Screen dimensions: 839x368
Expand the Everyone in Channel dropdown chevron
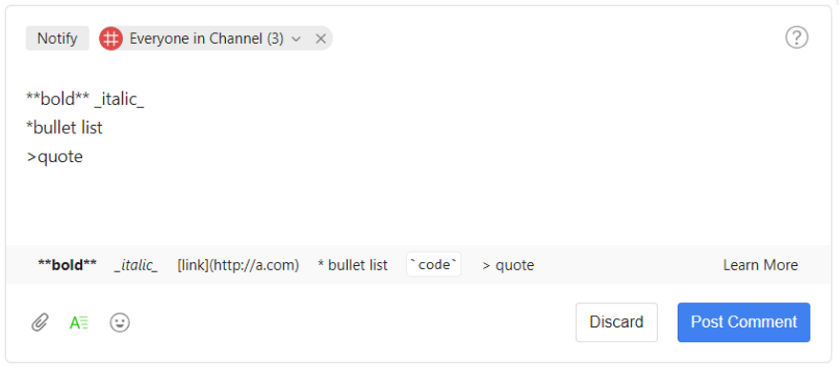pyautogui.click(x=297, y=38)
